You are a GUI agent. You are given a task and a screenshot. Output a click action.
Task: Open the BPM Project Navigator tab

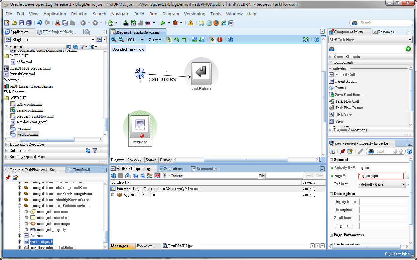click(x=57, y=32)
